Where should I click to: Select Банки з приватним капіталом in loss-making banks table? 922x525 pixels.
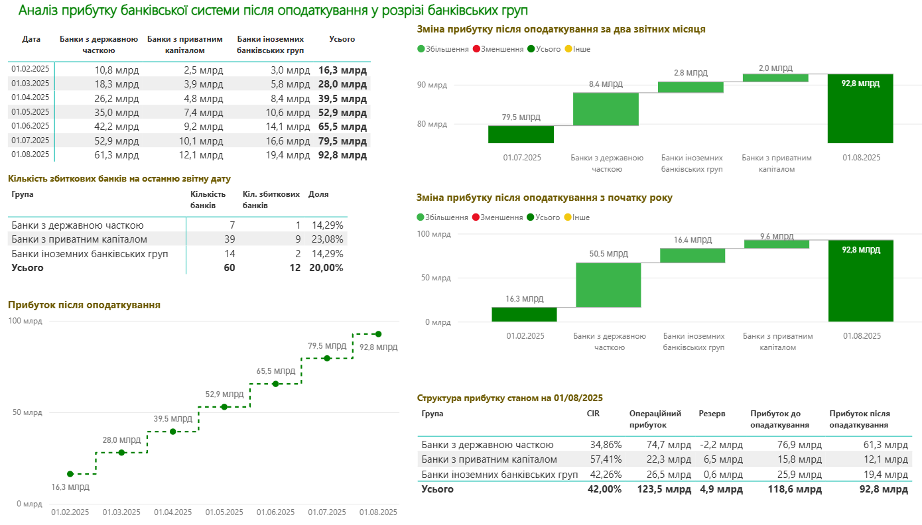(80, 239)
